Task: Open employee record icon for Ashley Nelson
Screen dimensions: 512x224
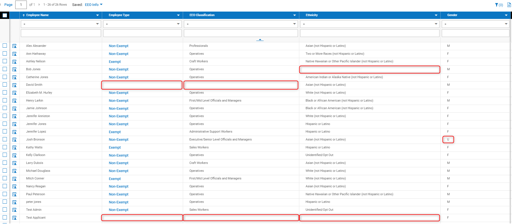Action: pos(14,62)
